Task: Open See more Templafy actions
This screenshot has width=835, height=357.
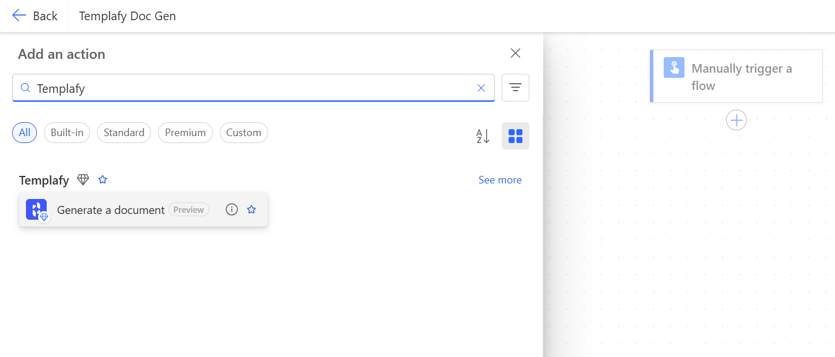Action: [499, 179]
